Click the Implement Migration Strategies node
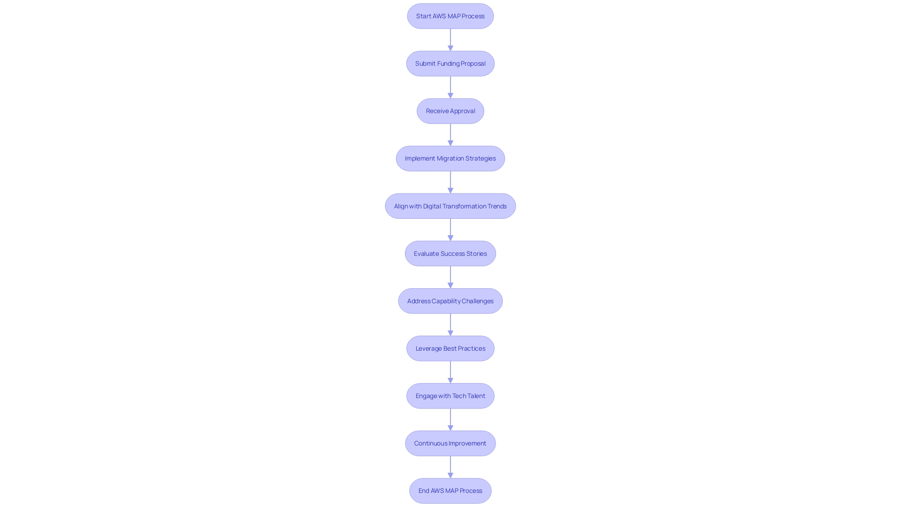 [x=450, y=158]
